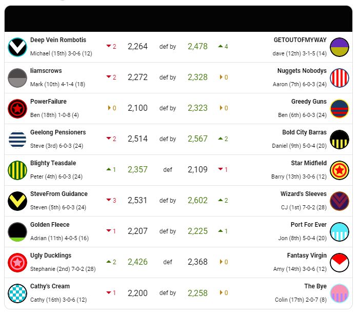Viewport: 359px width, 314px height.
Task: Open the Ugly Ducklings team name link
Action: [51, 256]
